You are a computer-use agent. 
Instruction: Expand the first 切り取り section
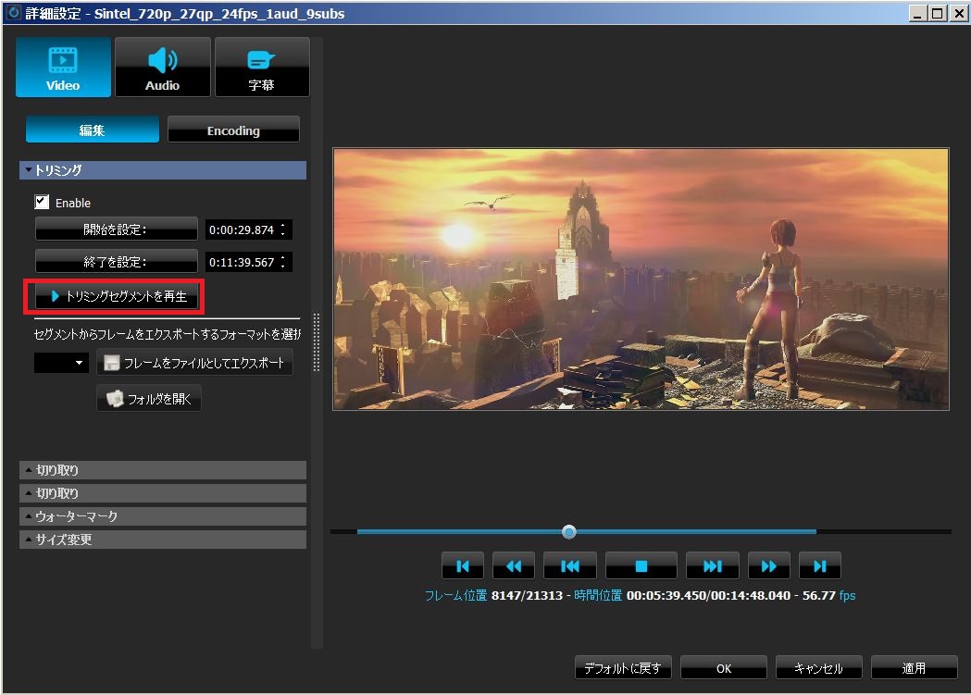pyautogui.click(x=163, y=470)
